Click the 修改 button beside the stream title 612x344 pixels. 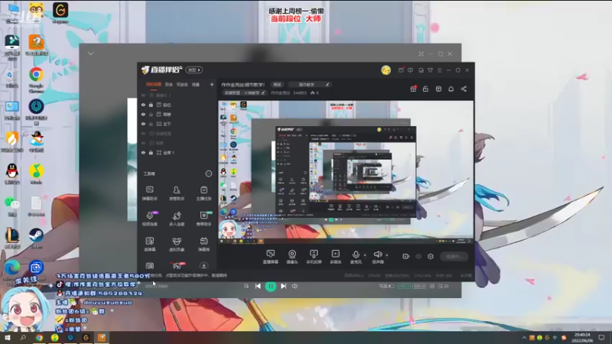tap(277, 84)
